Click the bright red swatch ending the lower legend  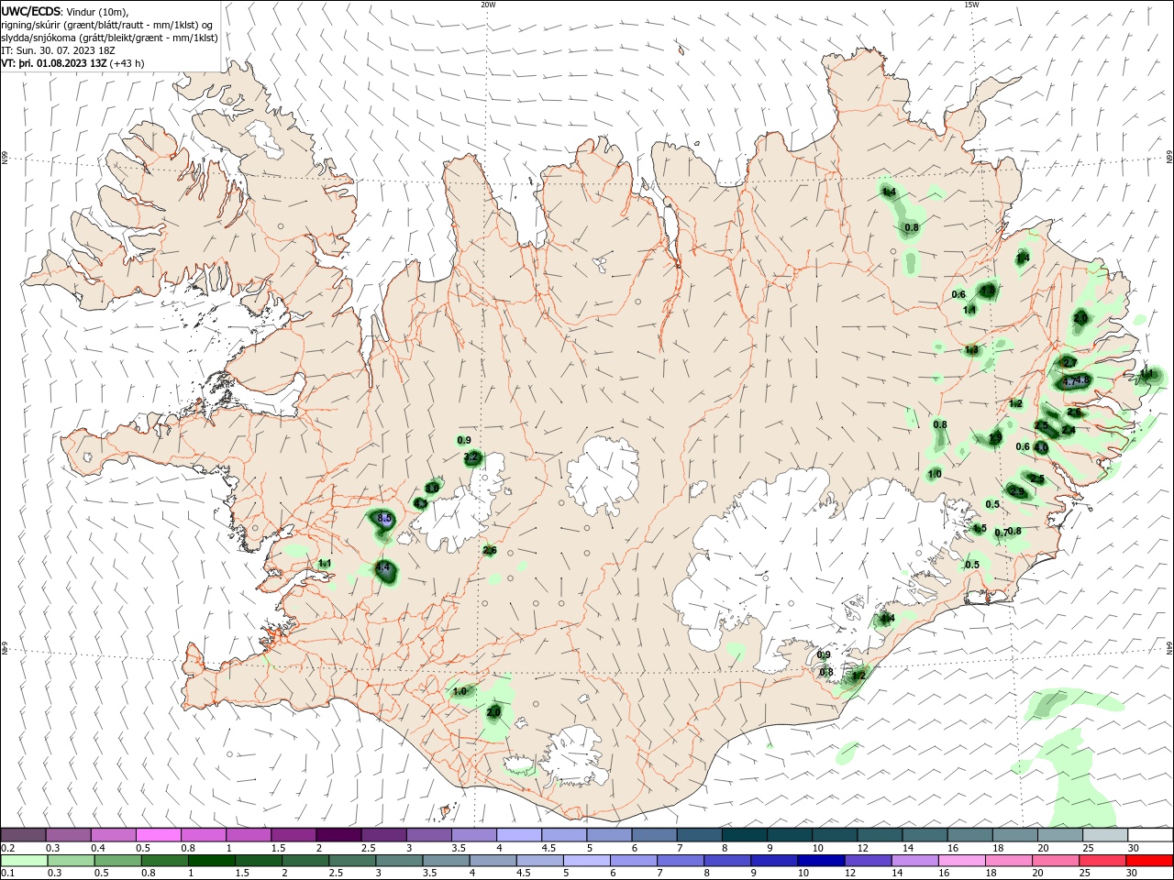1151,860
